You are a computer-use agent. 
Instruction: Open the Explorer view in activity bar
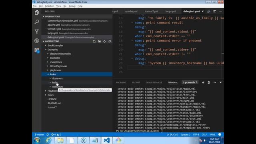37,12
